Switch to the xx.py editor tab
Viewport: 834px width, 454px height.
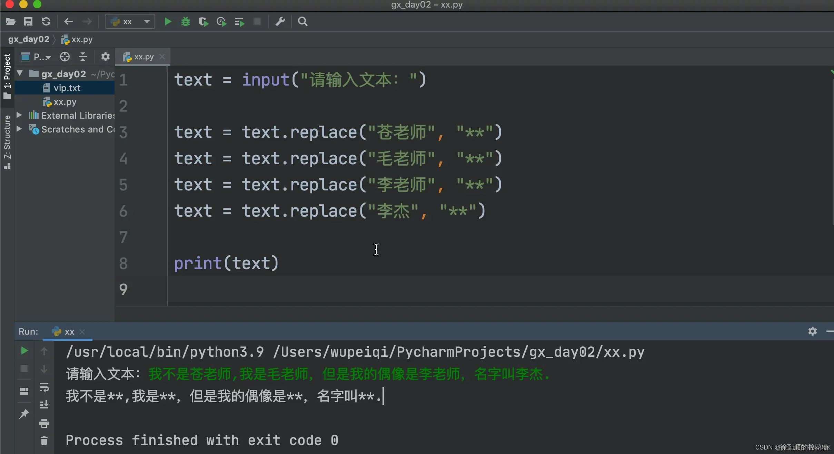143,57
